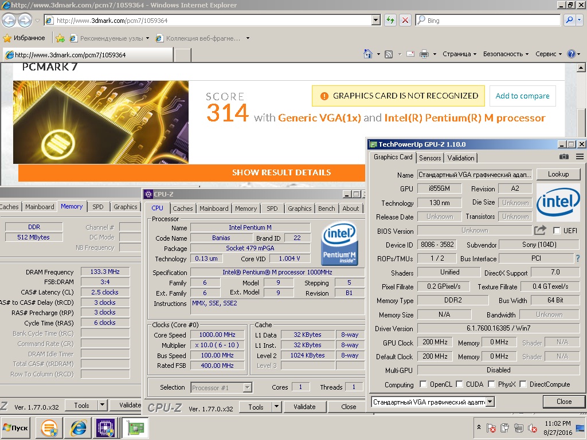Toggle the DirectCompute checkbox
This screenshot has width=587, height=440.
523,384
